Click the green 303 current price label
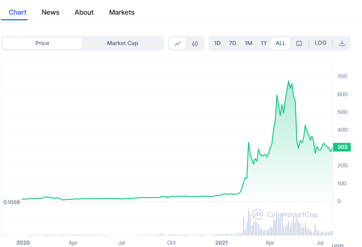362x247 pixels. [342, 147]
